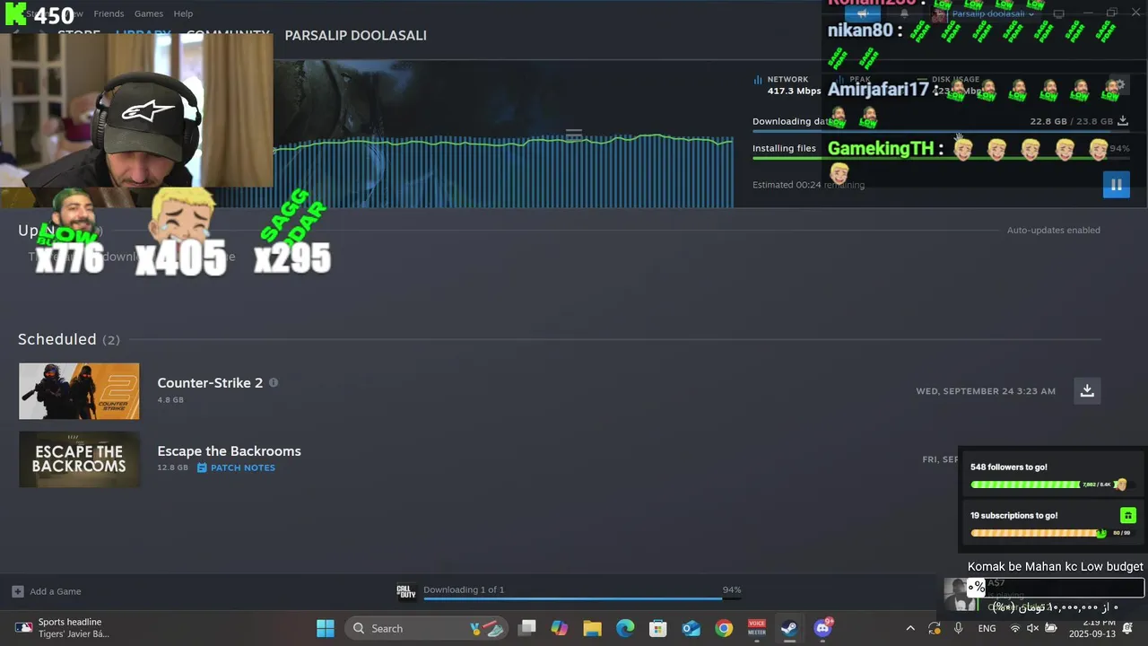Click '94%' in bottom download bar

[x=732, y=589]
